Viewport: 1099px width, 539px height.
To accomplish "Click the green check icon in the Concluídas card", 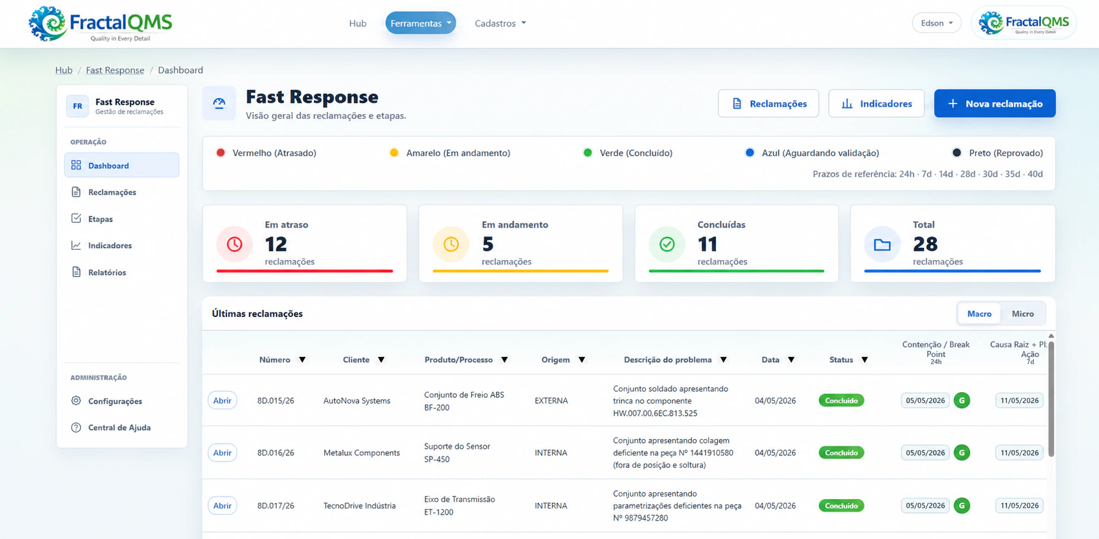I will point(667,244).
